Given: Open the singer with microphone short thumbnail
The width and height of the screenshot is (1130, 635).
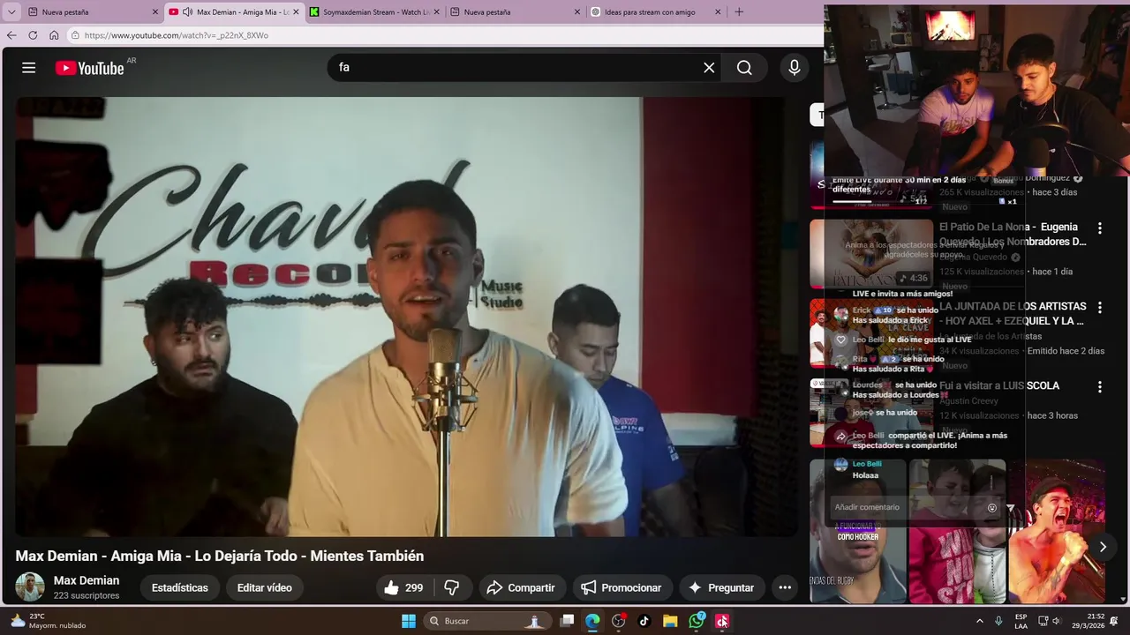Looking at the screenshot, I should [1057, 531].
